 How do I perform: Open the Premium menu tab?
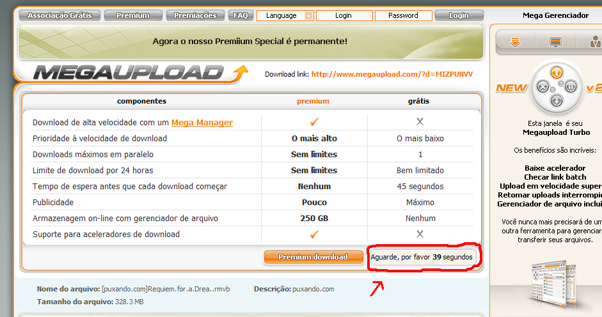click(x=133, y=15)
